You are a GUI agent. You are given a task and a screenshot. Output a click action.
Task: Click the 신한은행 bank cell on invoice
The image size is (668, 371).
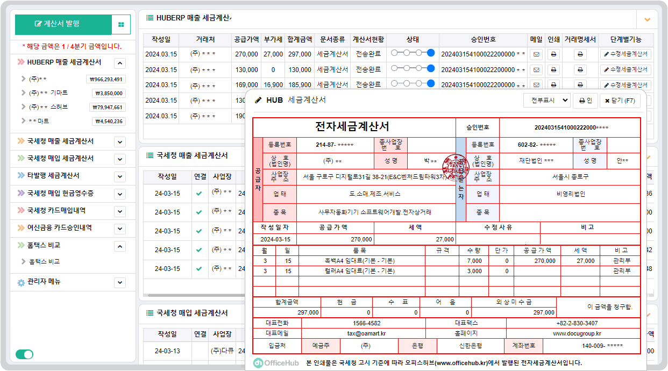471,346
